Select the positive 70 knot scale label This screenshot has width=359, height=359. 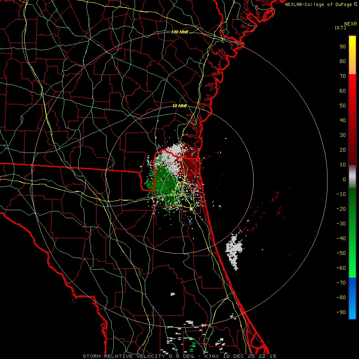point(343,76)
